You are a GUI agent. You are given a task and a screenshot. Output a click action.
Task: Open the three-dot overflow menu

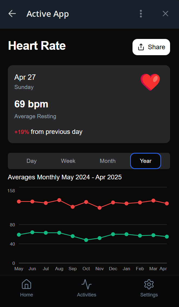pyautogui.click(x=141, y=14)
